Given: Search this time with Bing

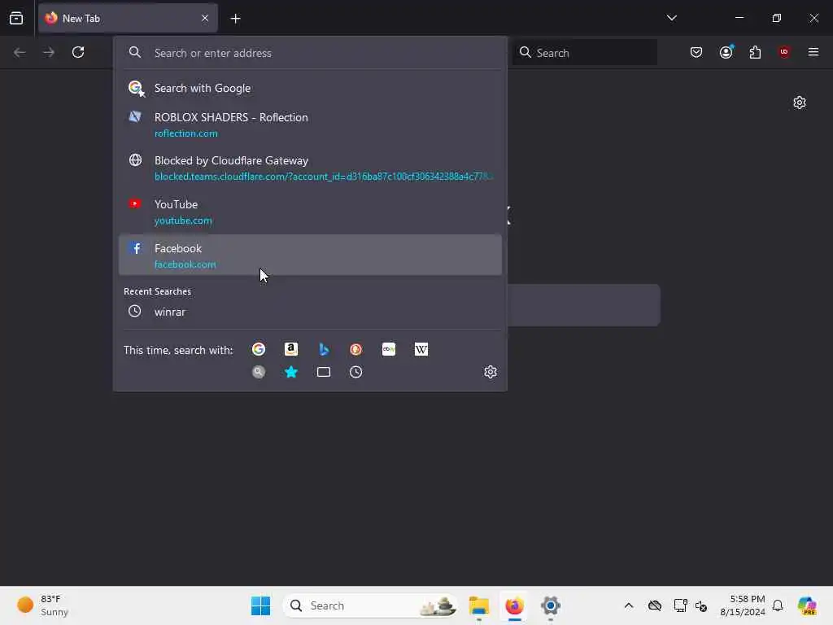Looking at the screenshot, I should (324, 349).
